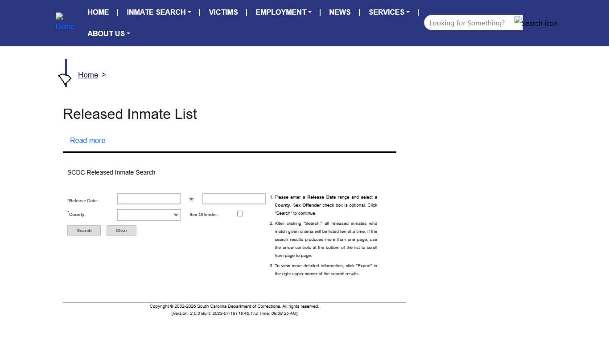Go to HOME in the navigation bar
609x342 pixels.
click(98, 12)
